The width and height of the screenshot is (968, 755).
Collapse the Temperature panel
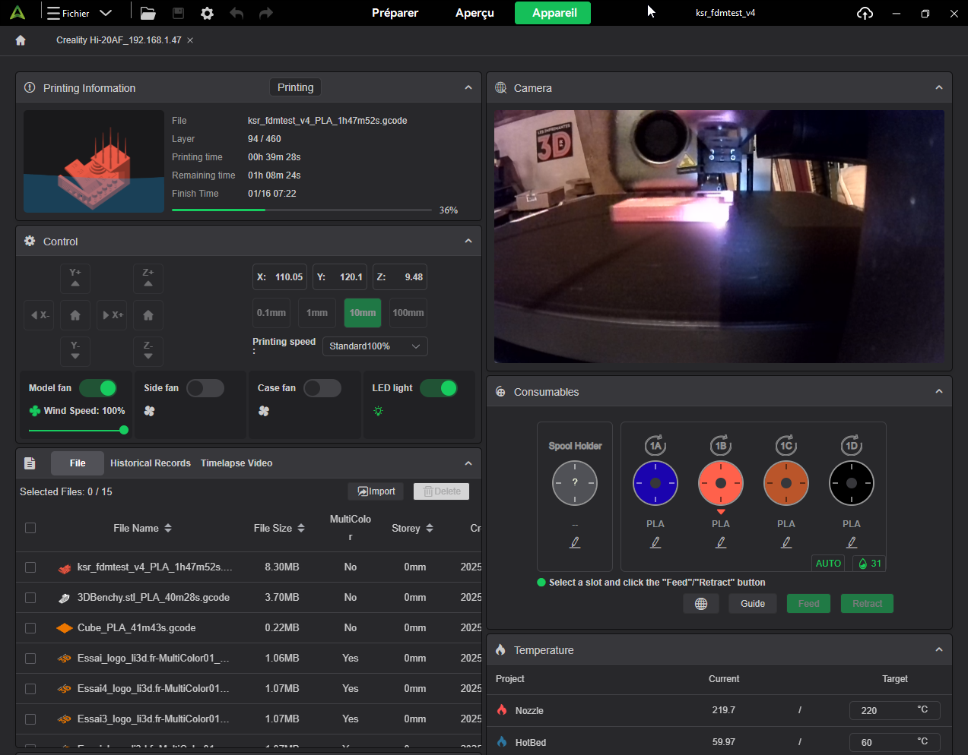click(x=938, y=650)
